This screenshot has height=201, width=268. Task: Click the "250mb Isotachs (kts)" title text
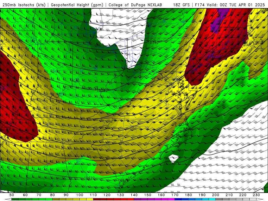24,5
